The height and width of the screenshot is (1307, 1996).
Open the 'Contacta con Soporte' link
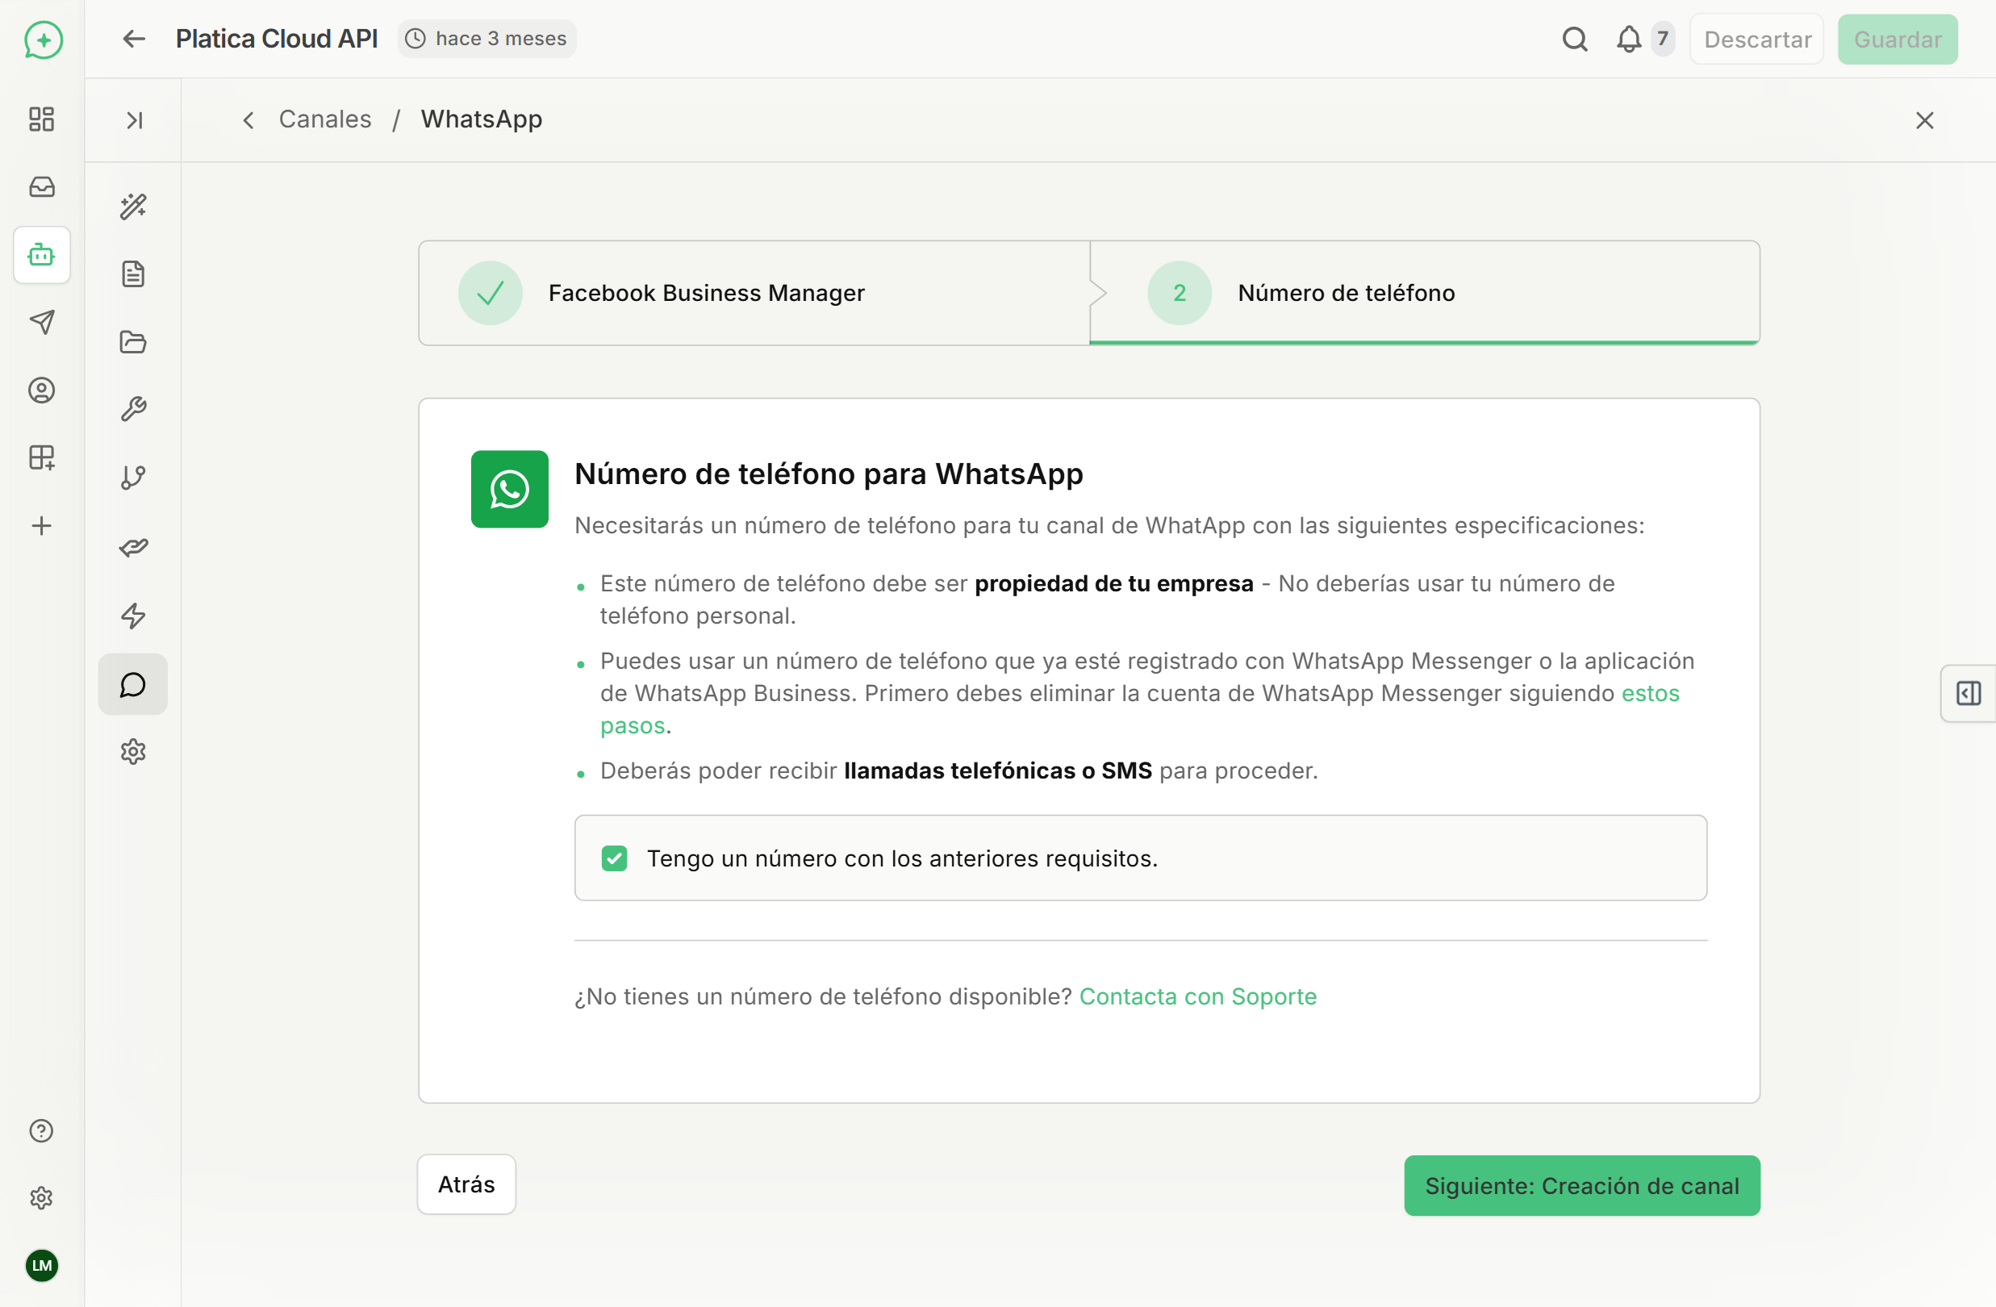point(1197,996)
